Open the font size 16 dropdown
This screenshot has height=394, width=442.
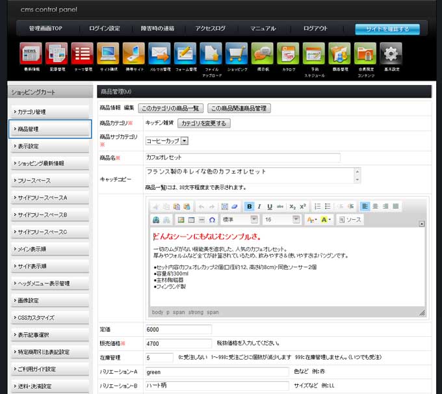296,220
